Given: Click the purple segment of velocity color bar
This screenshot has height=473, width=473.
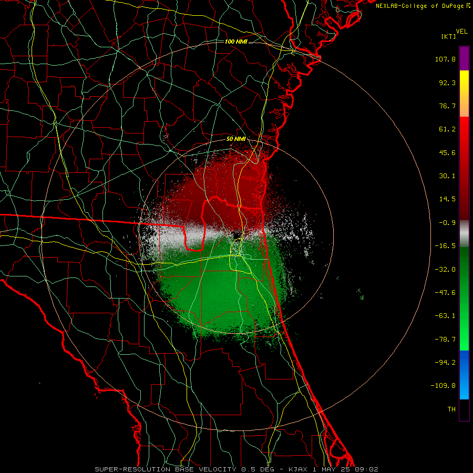Looking at the screenshot, I should point(464,58).
